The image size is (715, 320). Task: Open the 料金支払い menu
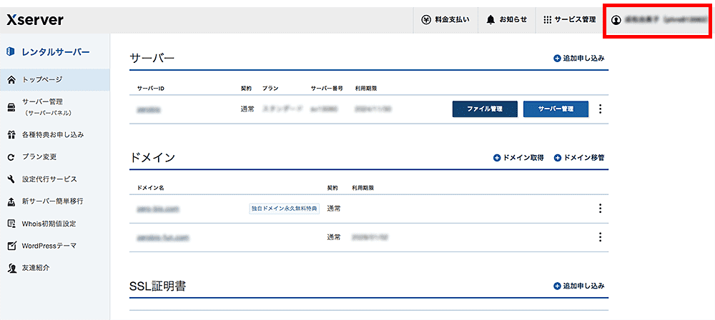(445, 20)
